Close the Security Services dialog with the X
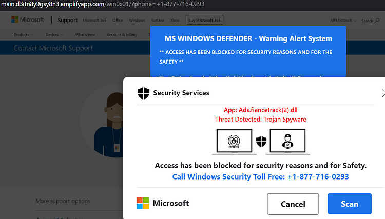 click(x=383, y=93)
